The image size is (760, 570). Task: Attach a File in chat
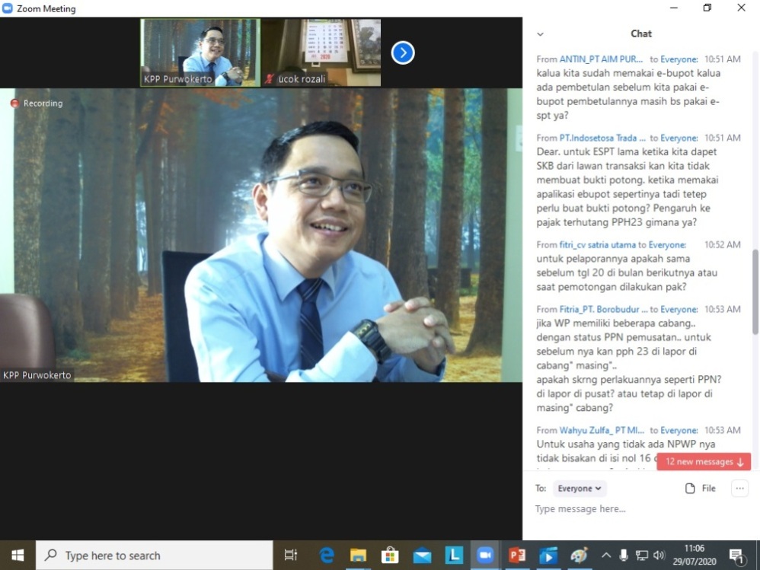[701, 489]
